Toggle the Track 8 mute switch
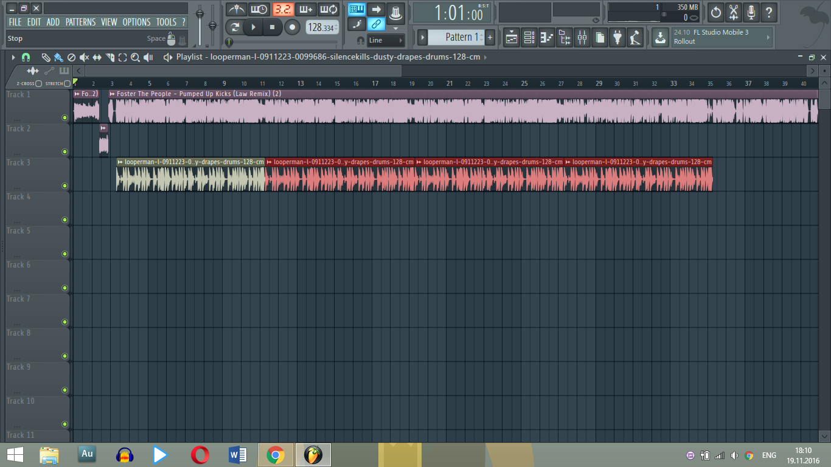 click(x=64, y=356)
